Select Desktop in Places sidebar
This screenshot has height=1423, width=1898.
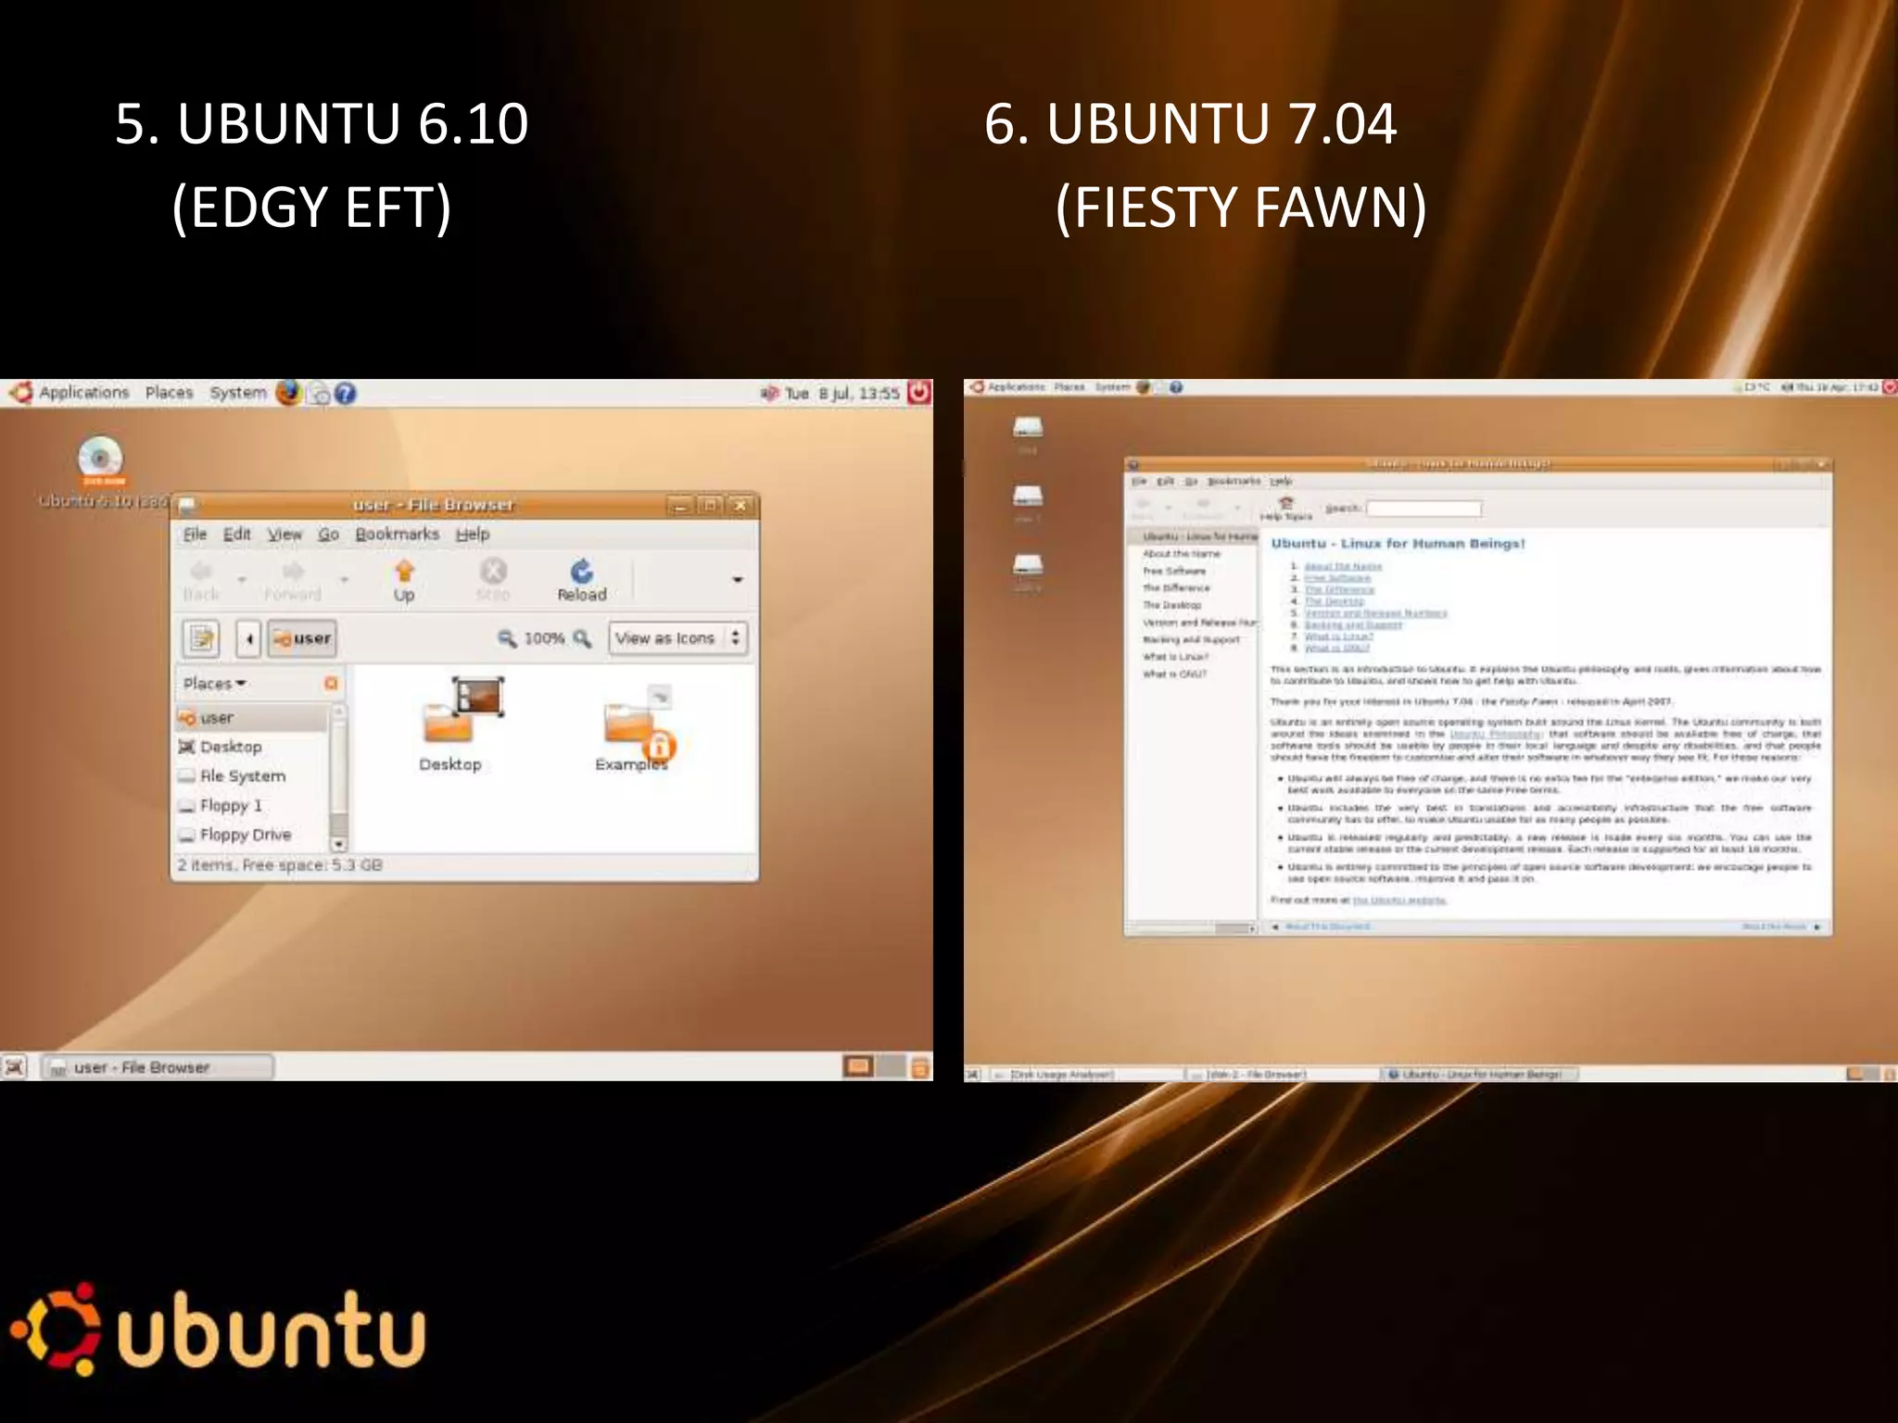(x=251, y=747)
